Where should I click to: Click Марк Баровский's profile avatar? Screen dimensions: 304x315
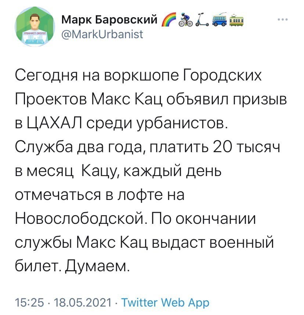35,27
